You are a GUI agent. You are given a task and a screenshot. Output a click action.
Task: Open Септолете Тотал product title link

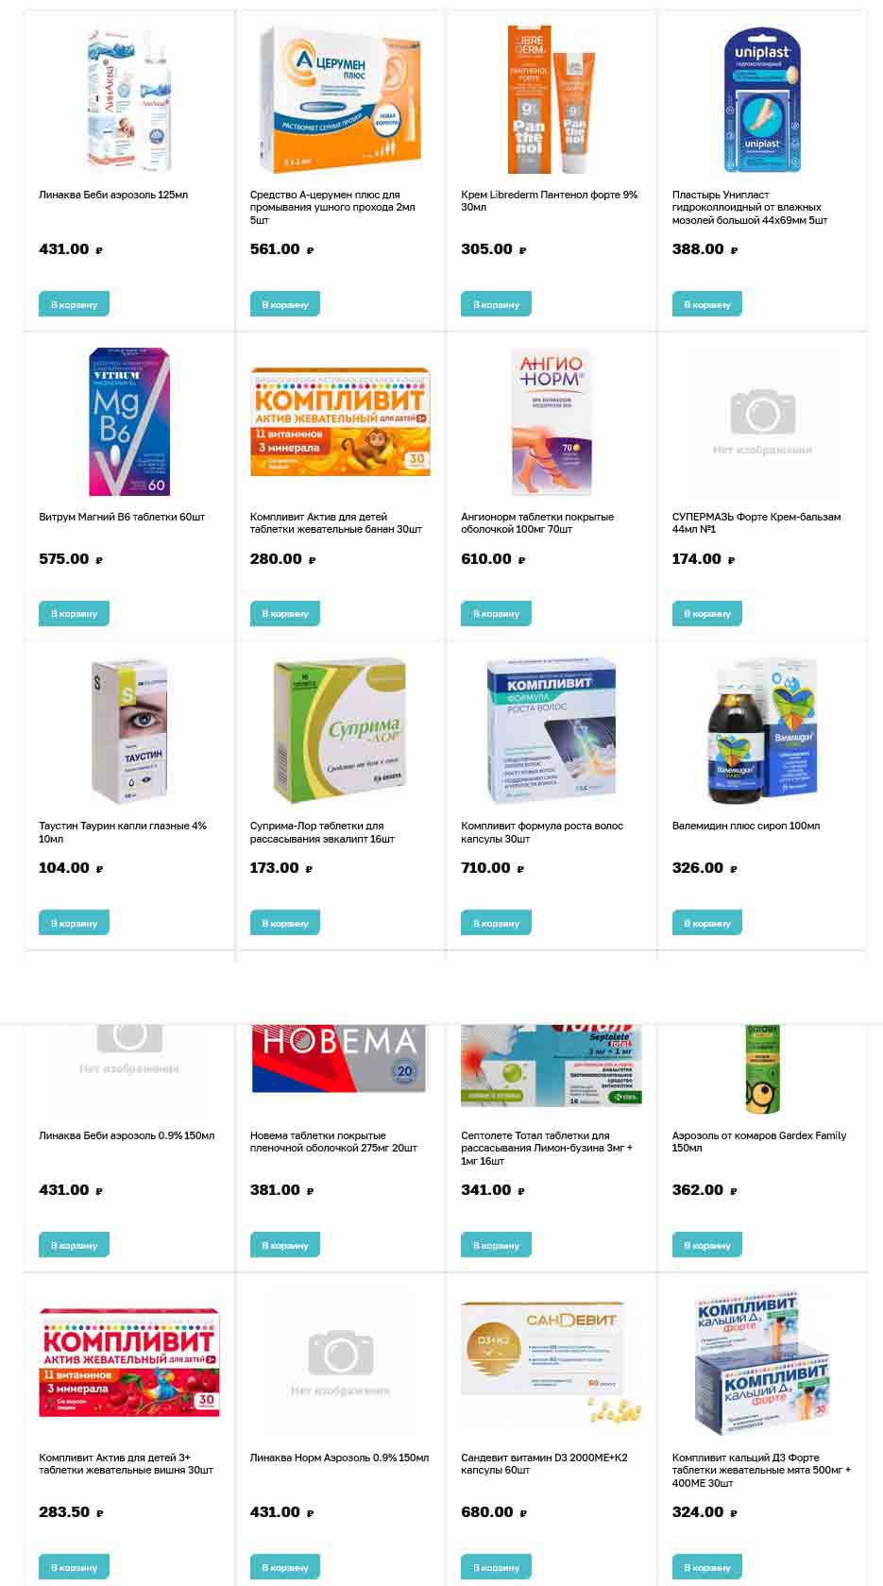tap(547, 1148)
